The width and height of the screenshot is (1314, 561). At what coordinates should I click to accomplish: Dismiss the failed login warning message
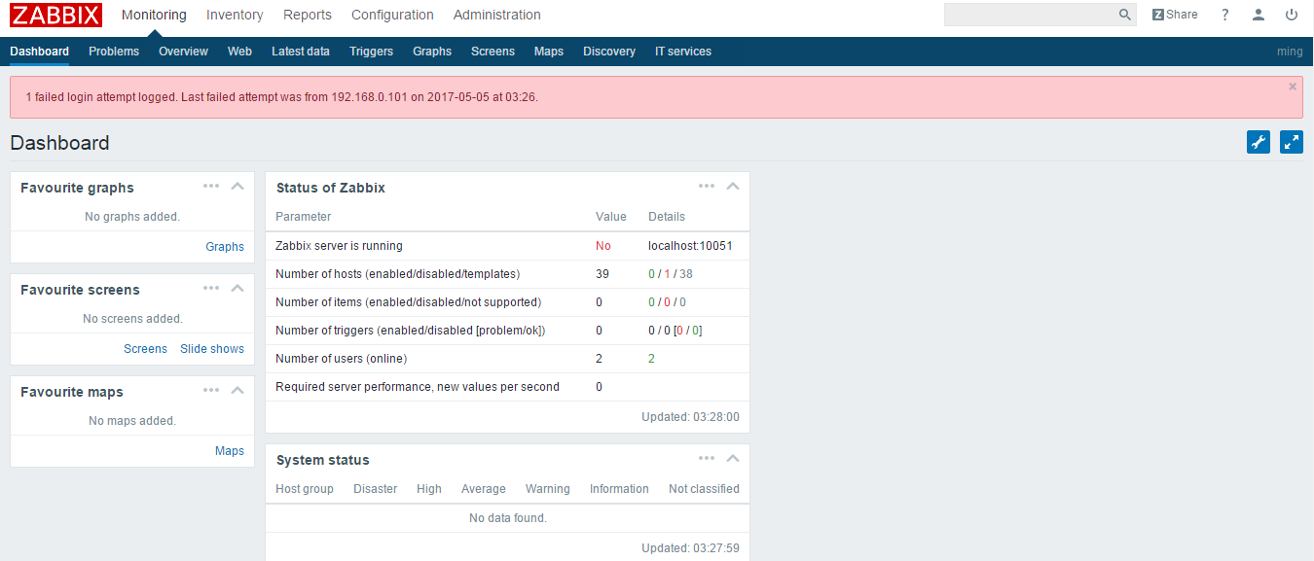1293,87
